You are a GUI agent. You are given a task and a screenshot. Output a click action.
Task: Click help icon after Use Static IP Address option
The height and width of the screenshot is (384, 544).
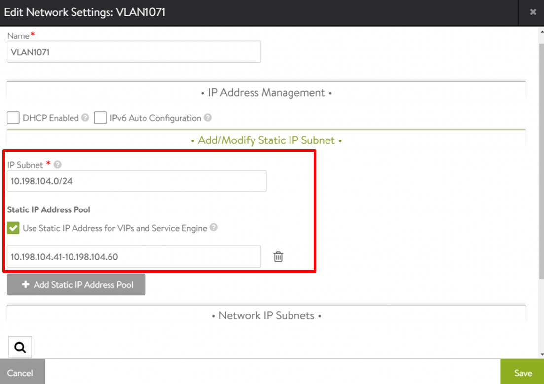(x=214, y=228)
